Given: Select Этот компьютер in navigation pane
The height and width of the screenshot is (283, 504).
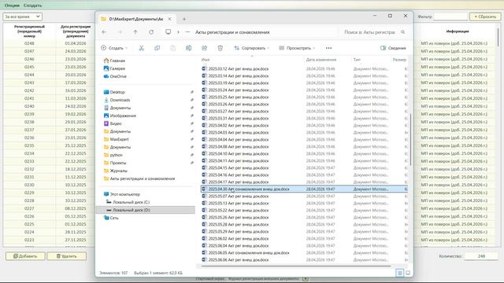Looking at the screenshot, I should (122, 194).
